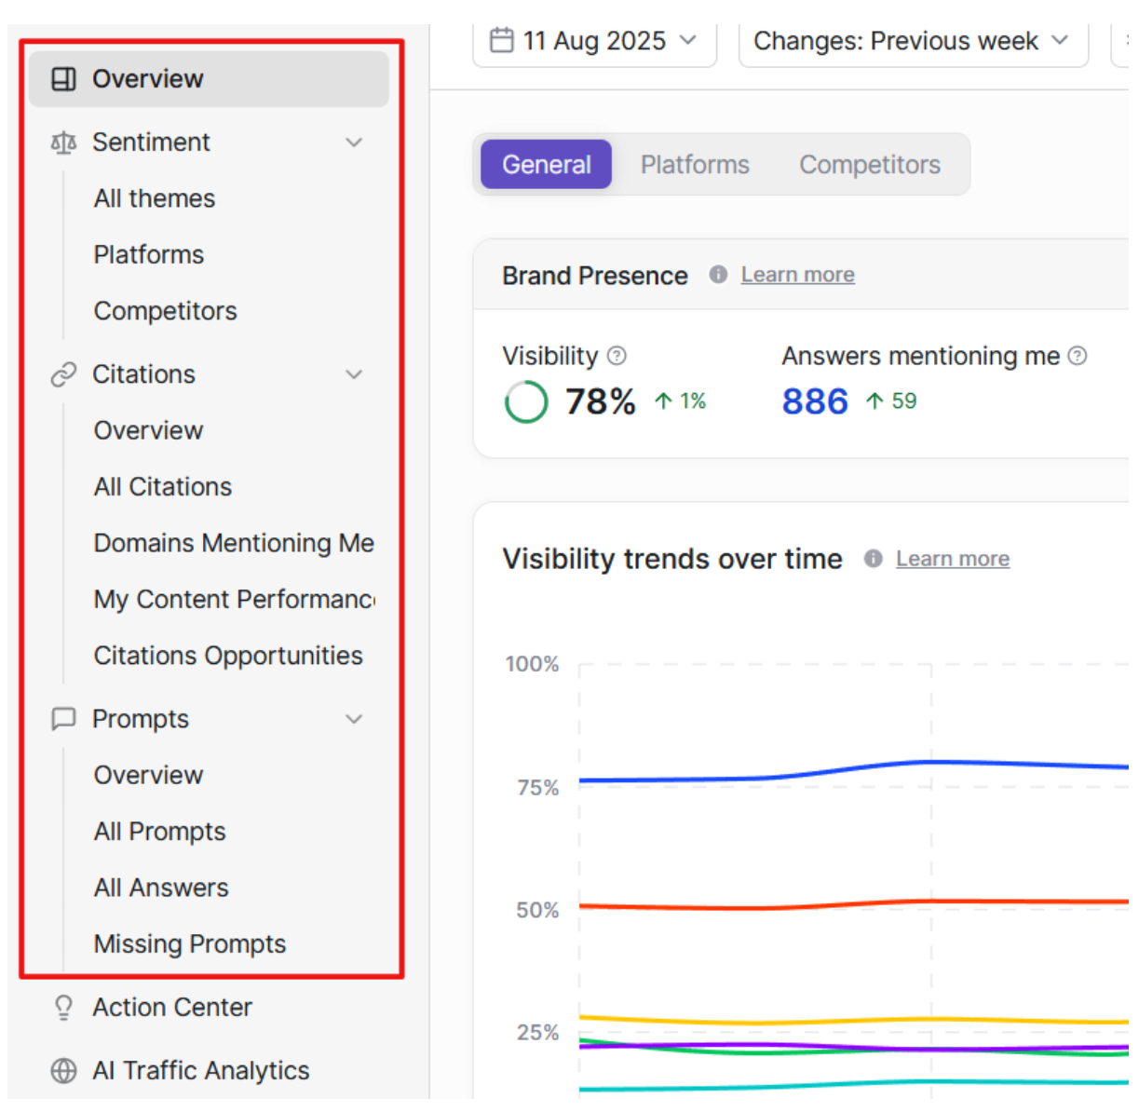
Task: Collapse the Prompts section chevron
Action: [x=354, y=719]
